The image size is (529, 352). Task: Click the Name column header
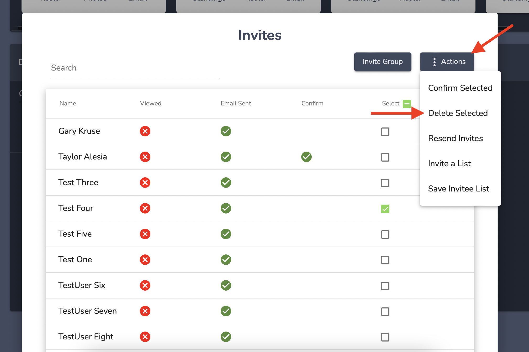[68, 103]
